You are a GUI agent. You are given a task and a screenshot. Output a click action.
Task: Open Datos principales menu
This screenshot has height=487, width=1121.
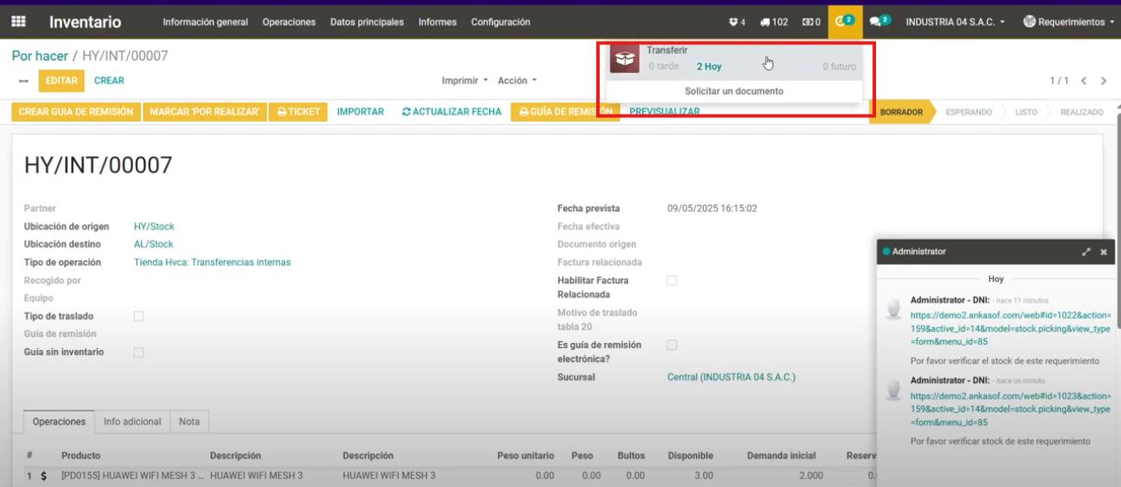pos(367,22)
